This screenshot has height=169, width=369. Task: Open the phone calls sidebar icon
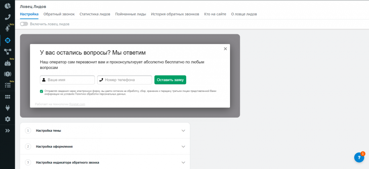pyautogui.click(x=7, y=17)
